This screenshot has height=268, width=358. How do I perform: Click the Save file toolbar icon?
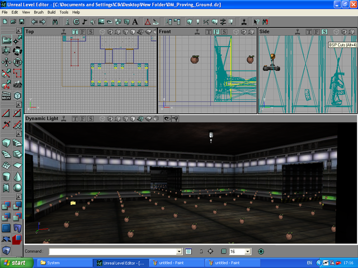coord(20,22)
